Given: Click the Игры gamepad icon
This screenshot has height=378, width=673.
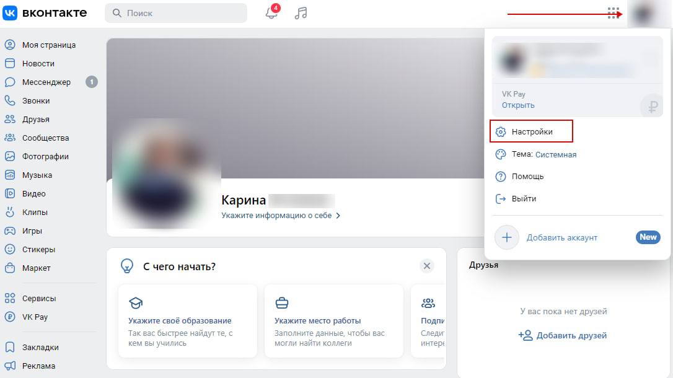Looking at the screenshot, I should point(10,231).
